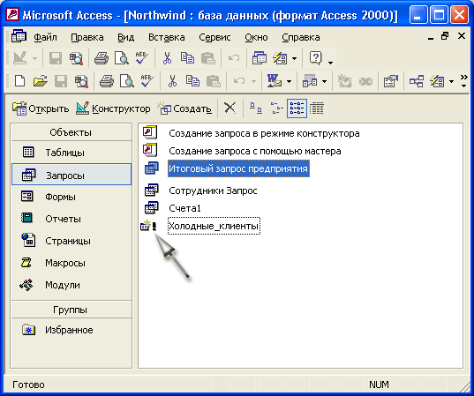This screenshot has width=474, height=396.
Task: Select the Холодные_клиенты query
Action: 214,226
